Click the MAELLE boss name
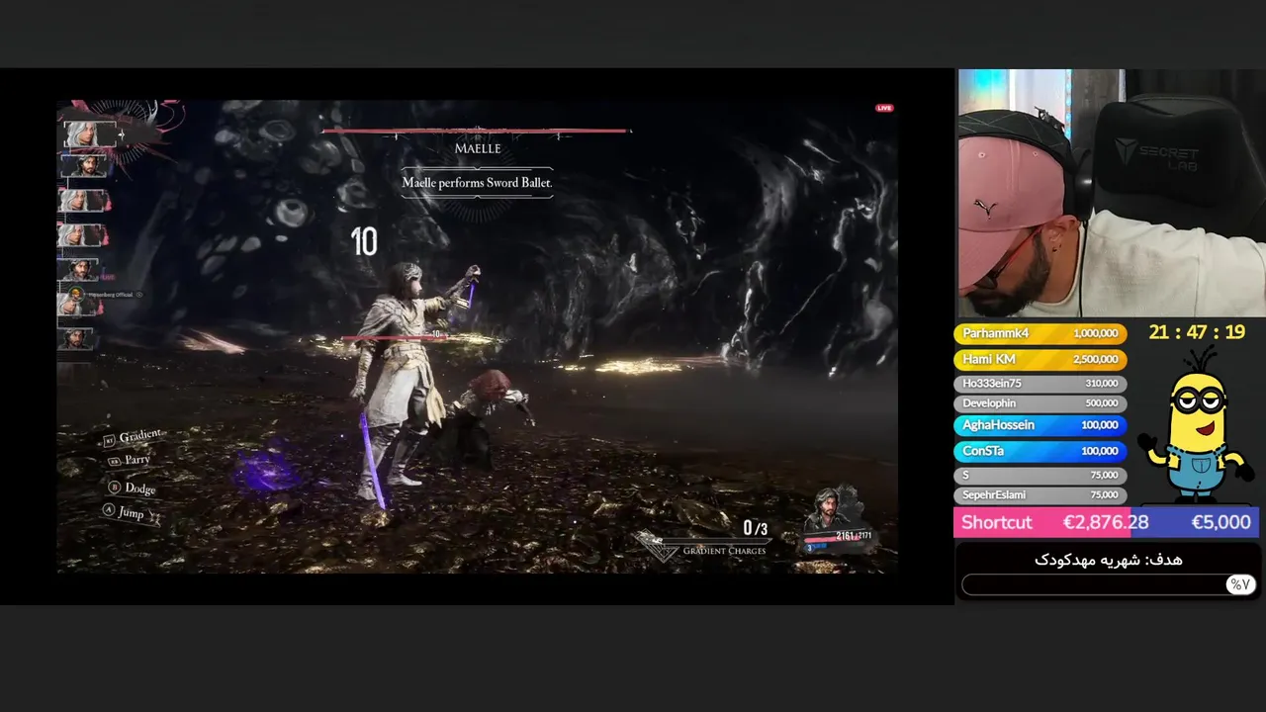 click(x=478, y=148)
